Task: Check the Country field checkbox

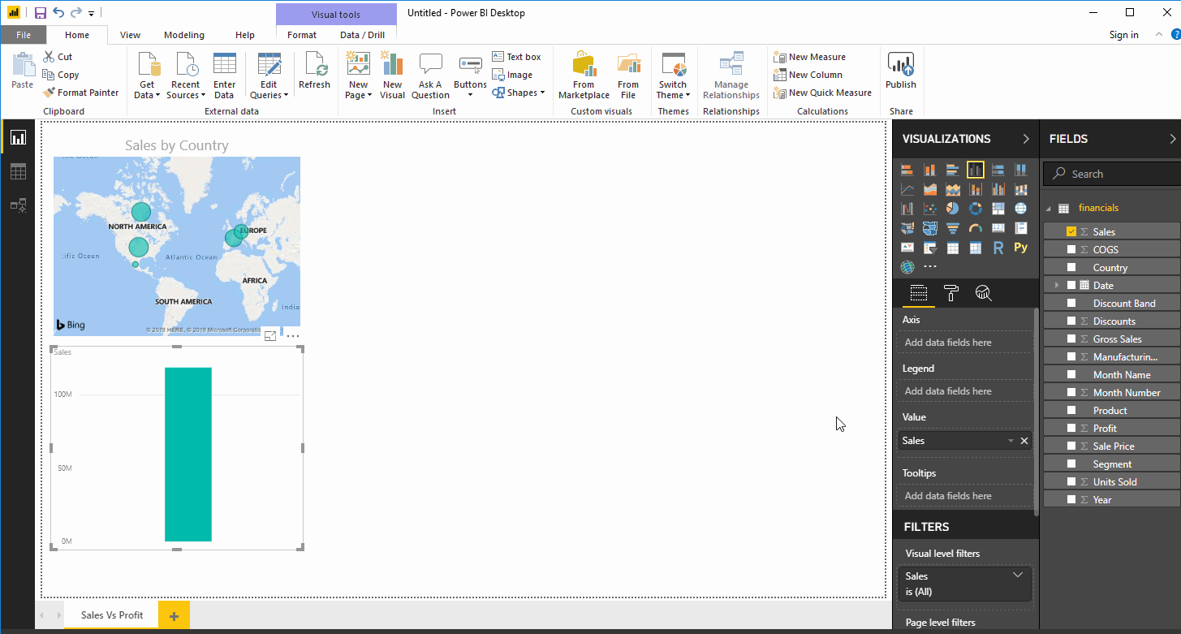Action: (x=1071, y=267)
